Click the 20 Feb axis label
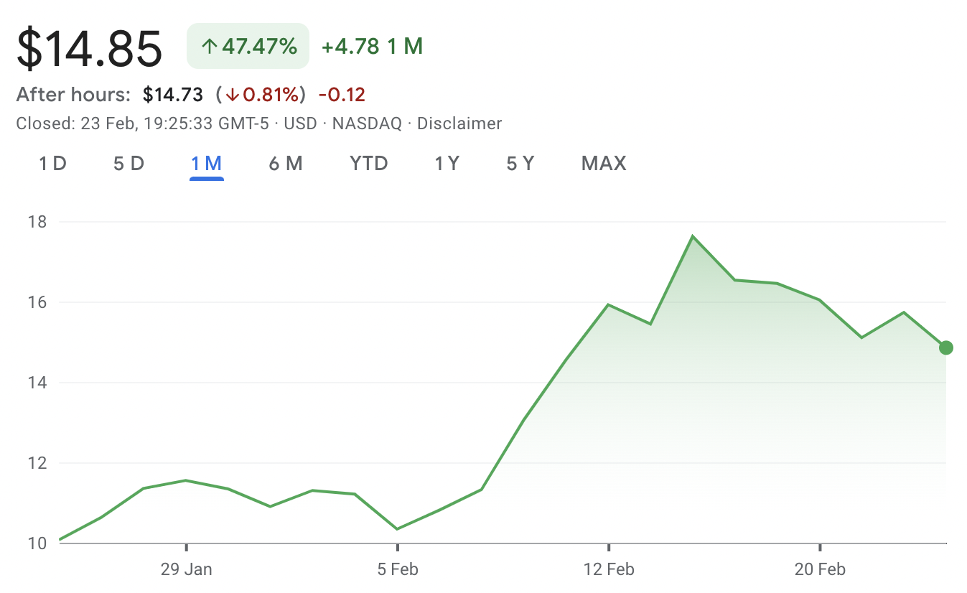 click(x=820, y=570)
